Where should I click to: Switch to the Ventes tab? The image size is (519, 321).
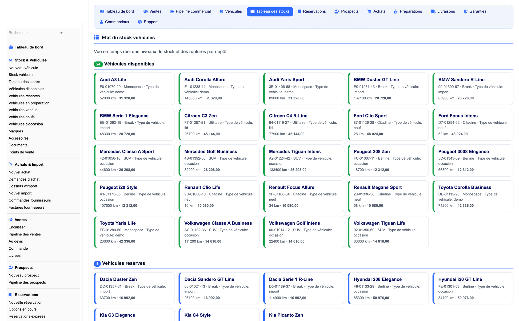coord(152,11)
